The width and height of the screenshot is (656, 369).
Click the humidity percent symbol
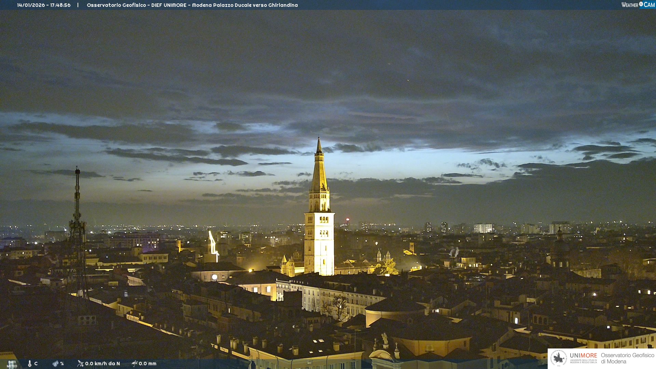(62, 364)
